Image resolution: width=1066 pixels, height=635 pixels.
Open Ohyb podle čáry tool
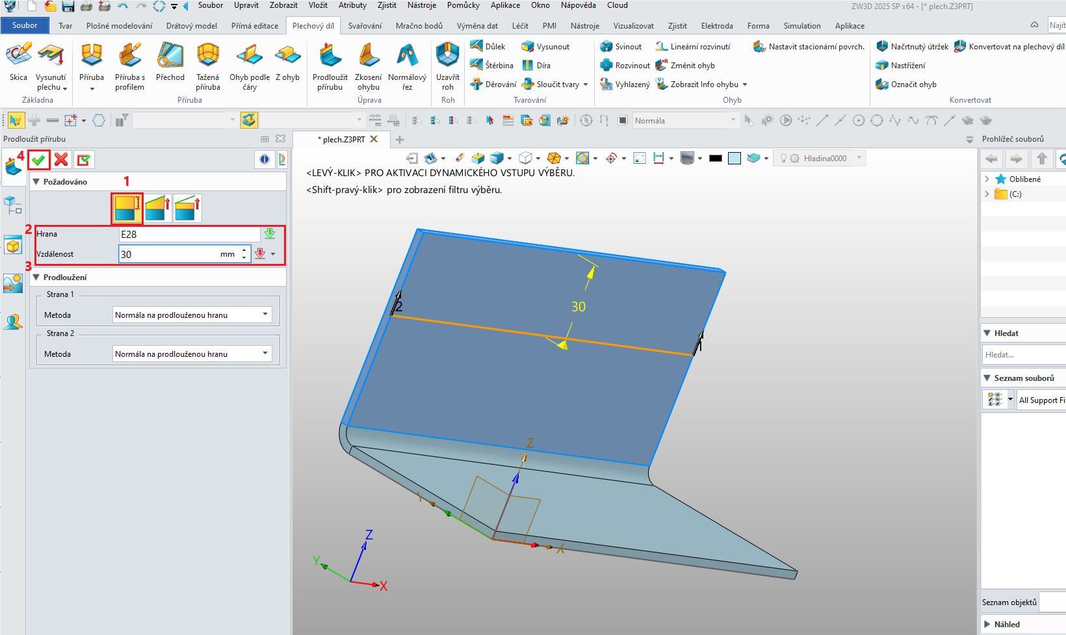(x=250, y=67)
